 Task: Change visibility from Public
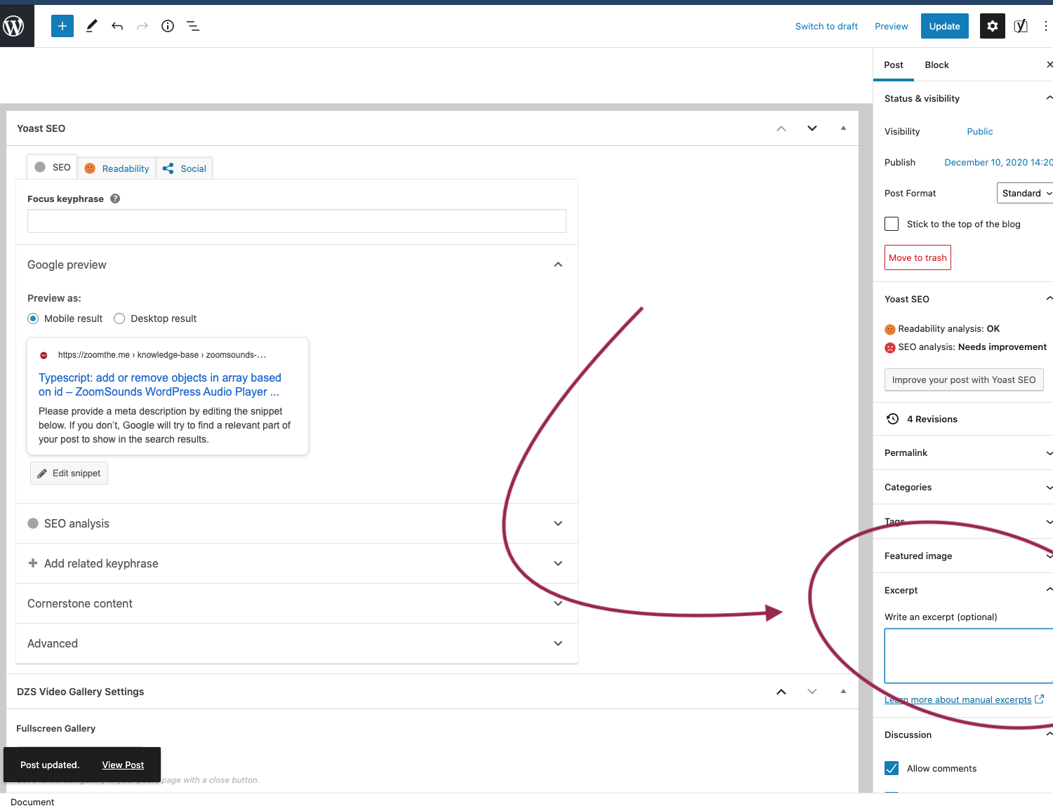click(x=979, y=131)
